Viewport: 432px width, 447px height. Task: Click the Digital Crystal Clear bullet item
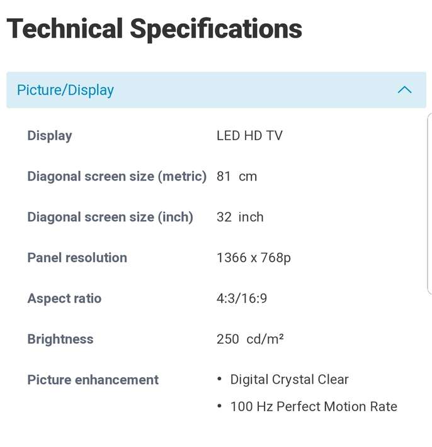click(x=289, y=380)
